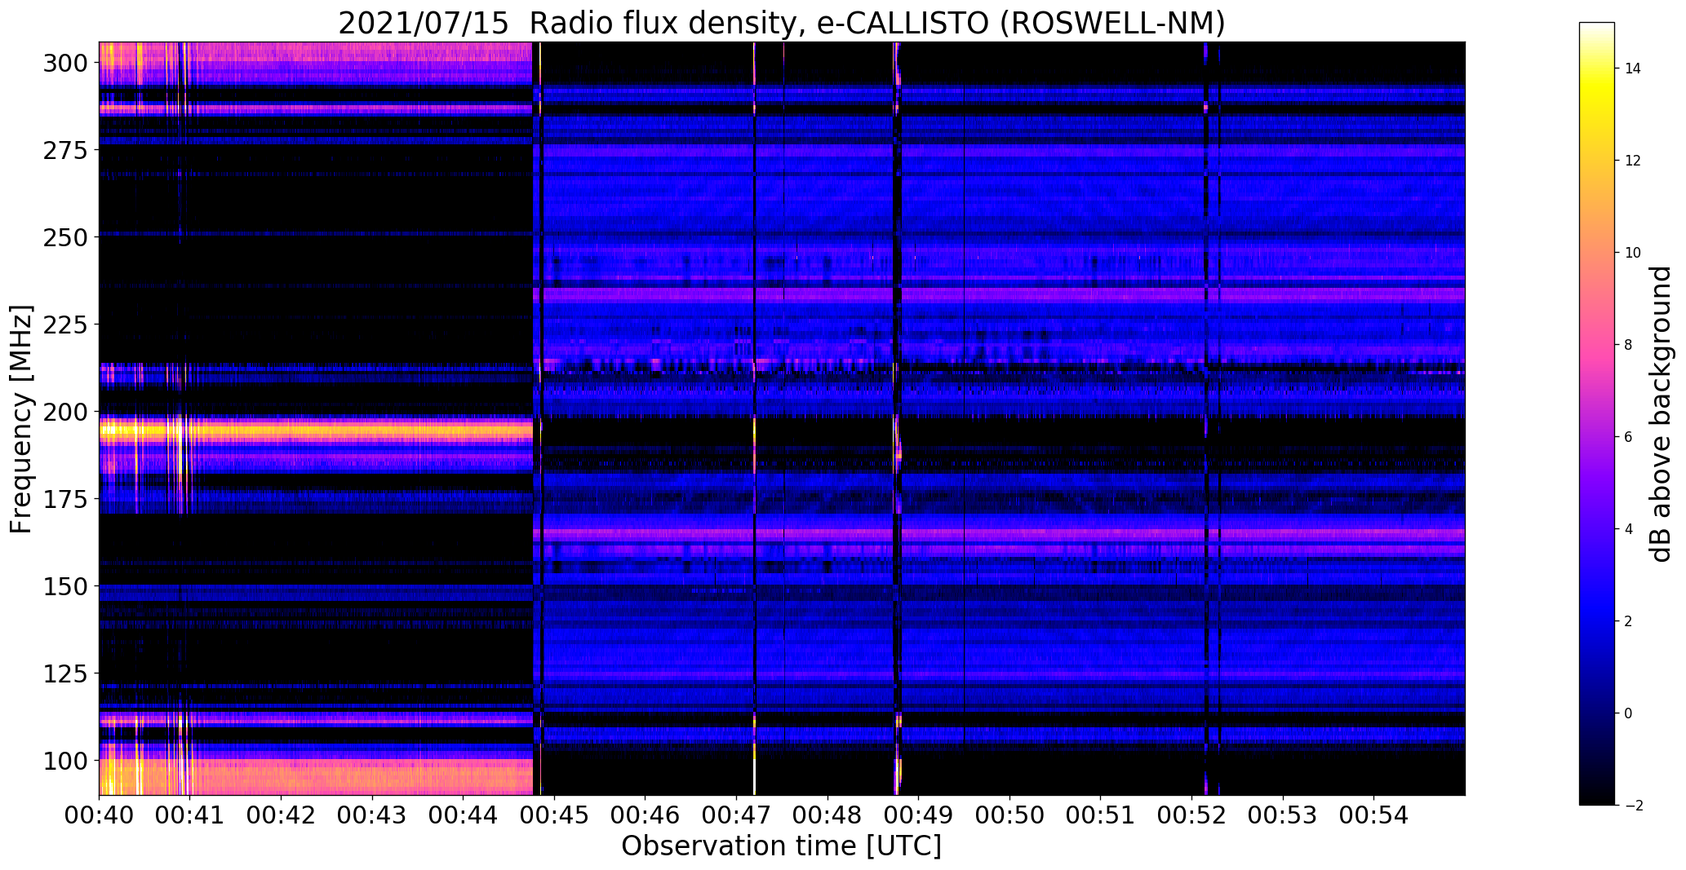Screen dimensions: 1686x870
Task: Click the 00:51 time tick label
Action: [1101, 815]
